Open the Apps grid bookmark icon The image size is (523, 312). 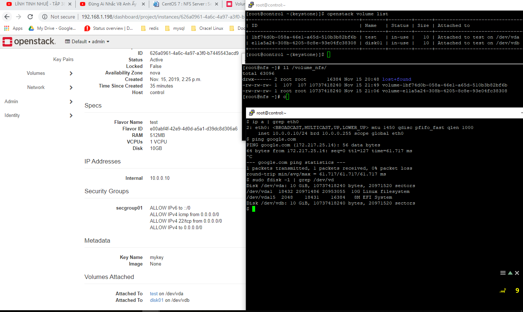pyautogui.click(x=7, y=28)
